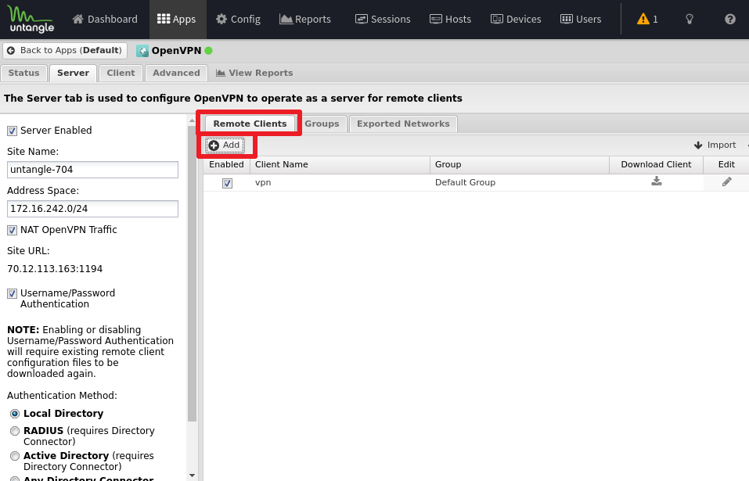
Task: Download client for vpn row
Action: tap(657, 181)
